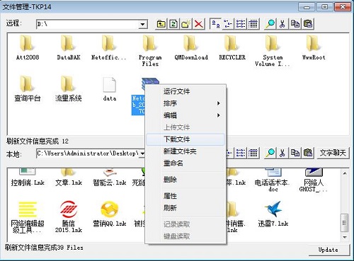
Task: Switch local pane to list view
Action: (241, 153)
